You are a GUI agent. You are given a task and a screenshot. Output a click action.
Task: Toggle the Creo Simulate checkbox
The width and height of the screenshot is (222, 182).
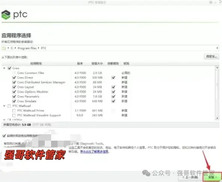(14, 101)
